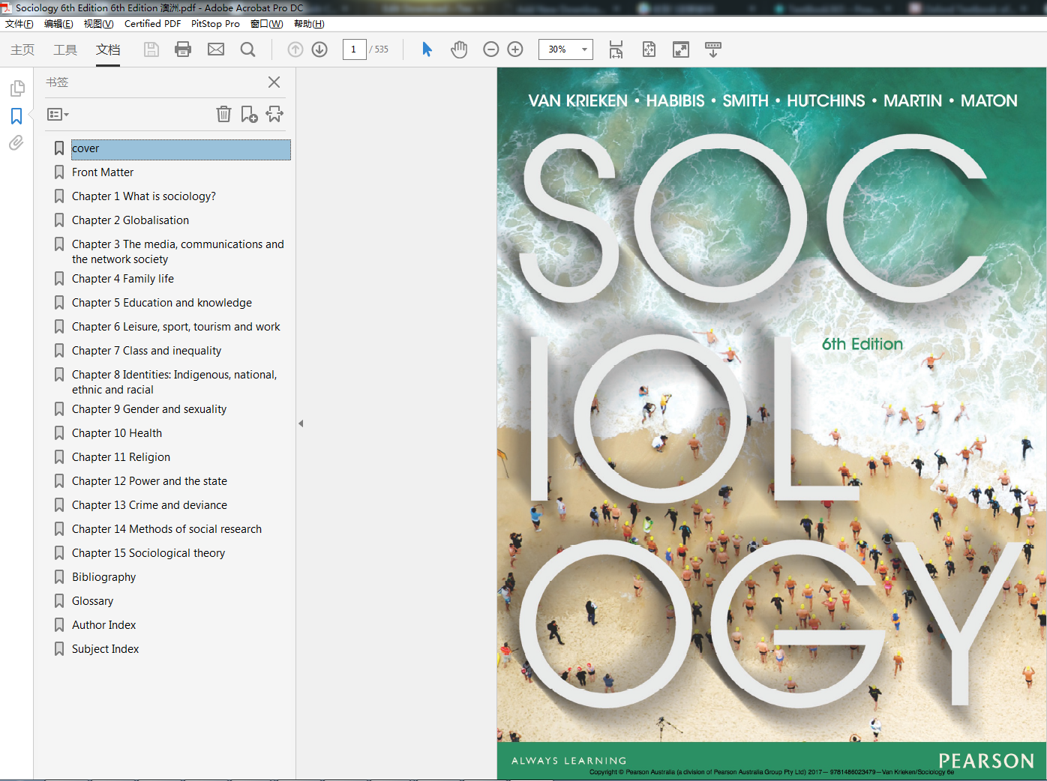Open the Certified PDF menu
The width and height of the screenshot is (1047, 781).
[152, 24]
